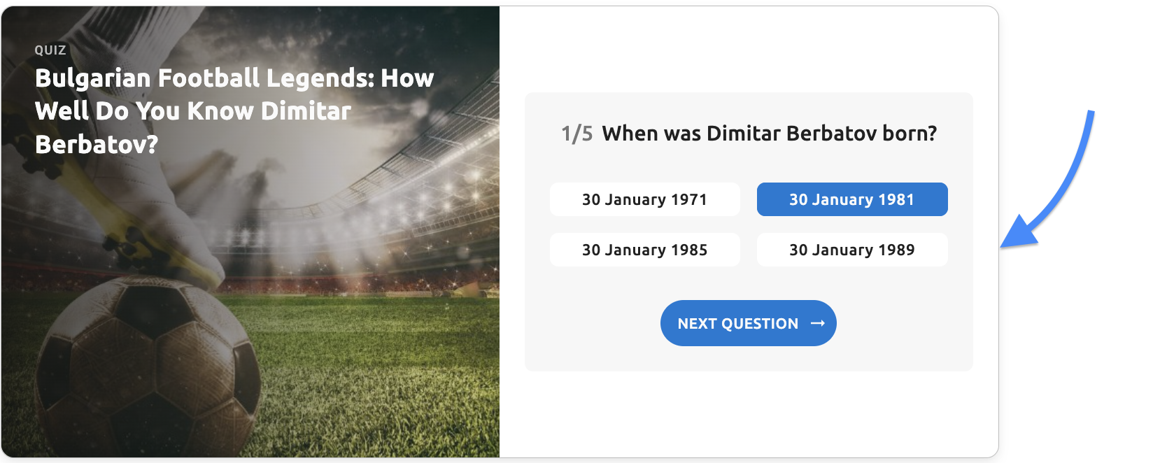Click the stadium stands with floodlights
This screenshot has height=463, width=1160.
click(392, 210)
